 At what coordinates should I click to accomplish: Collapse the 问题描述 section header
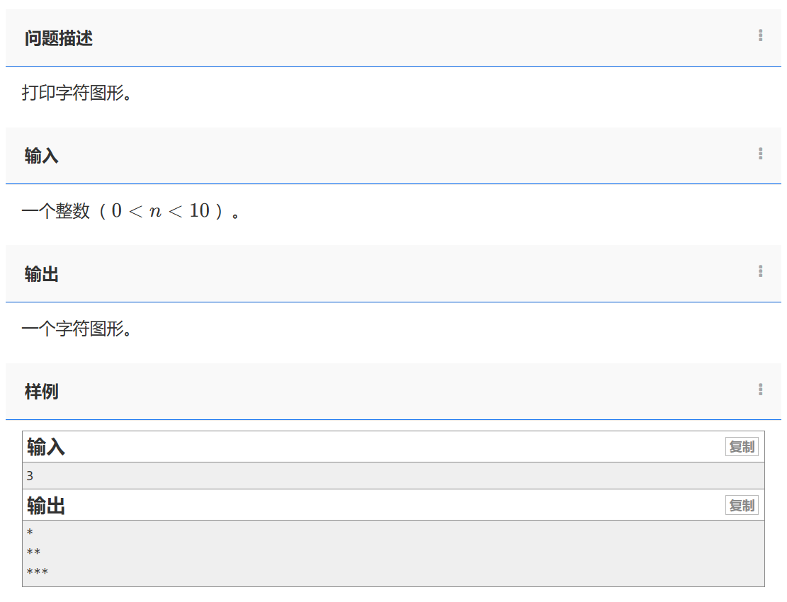click(59, 38)
